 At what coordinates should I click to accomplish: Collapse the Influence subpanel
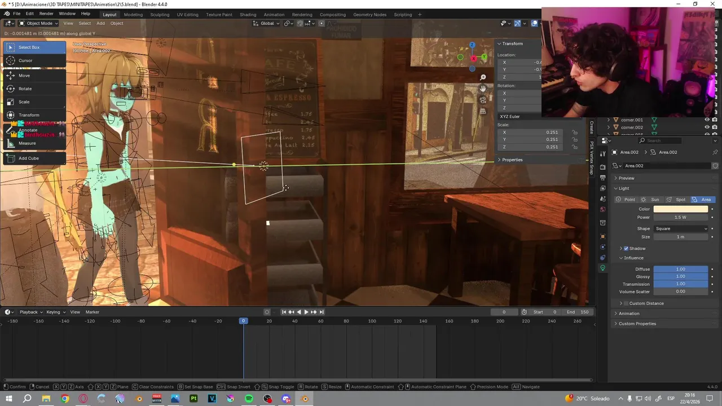(x=633, y=258)
